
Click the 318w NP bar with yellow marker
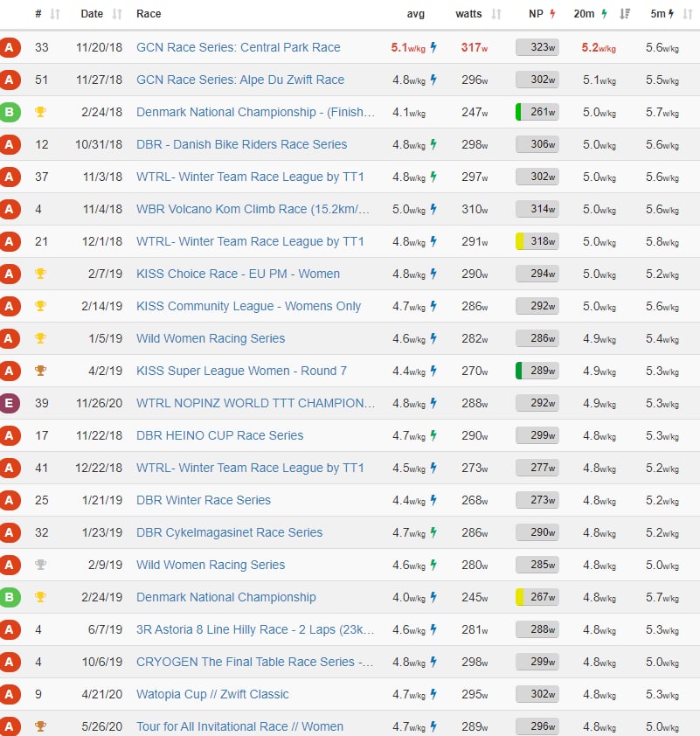click(x=537, y=240)
